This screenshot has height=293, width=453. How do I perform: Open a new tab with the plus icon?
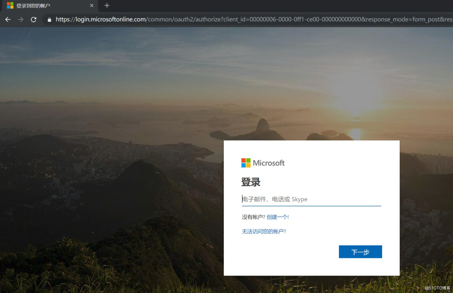pos(107,5)
